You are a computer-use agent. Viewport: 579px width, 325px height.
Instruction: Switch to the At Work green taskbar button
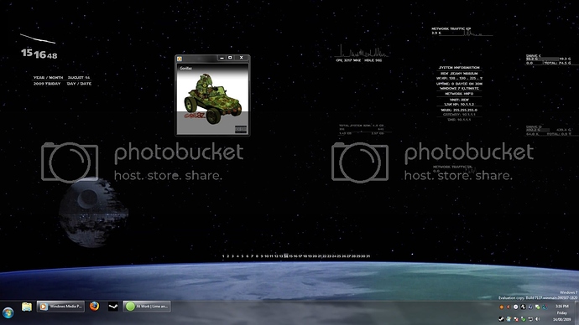147,307
